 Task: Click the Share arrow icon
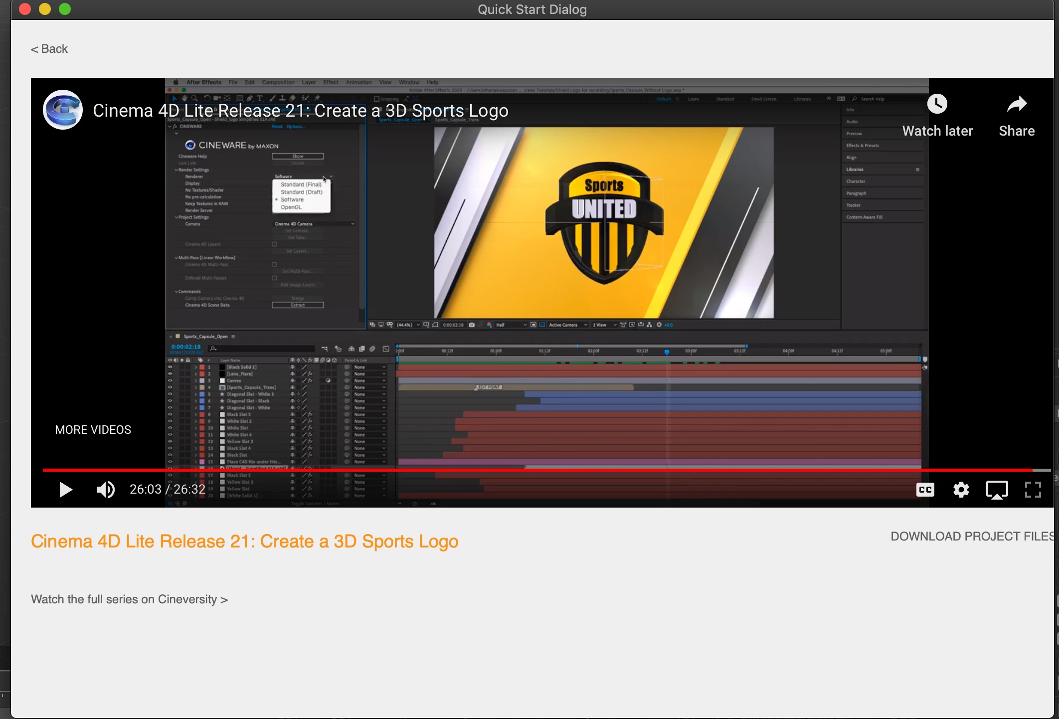tap(1017, 104)
